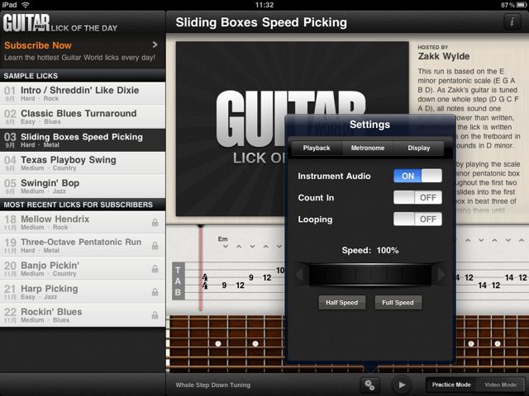Image resolution: width=529 pixels, height=396 pixels.
Task: Increase speed with the right arrow
Action: click(441, 275)
